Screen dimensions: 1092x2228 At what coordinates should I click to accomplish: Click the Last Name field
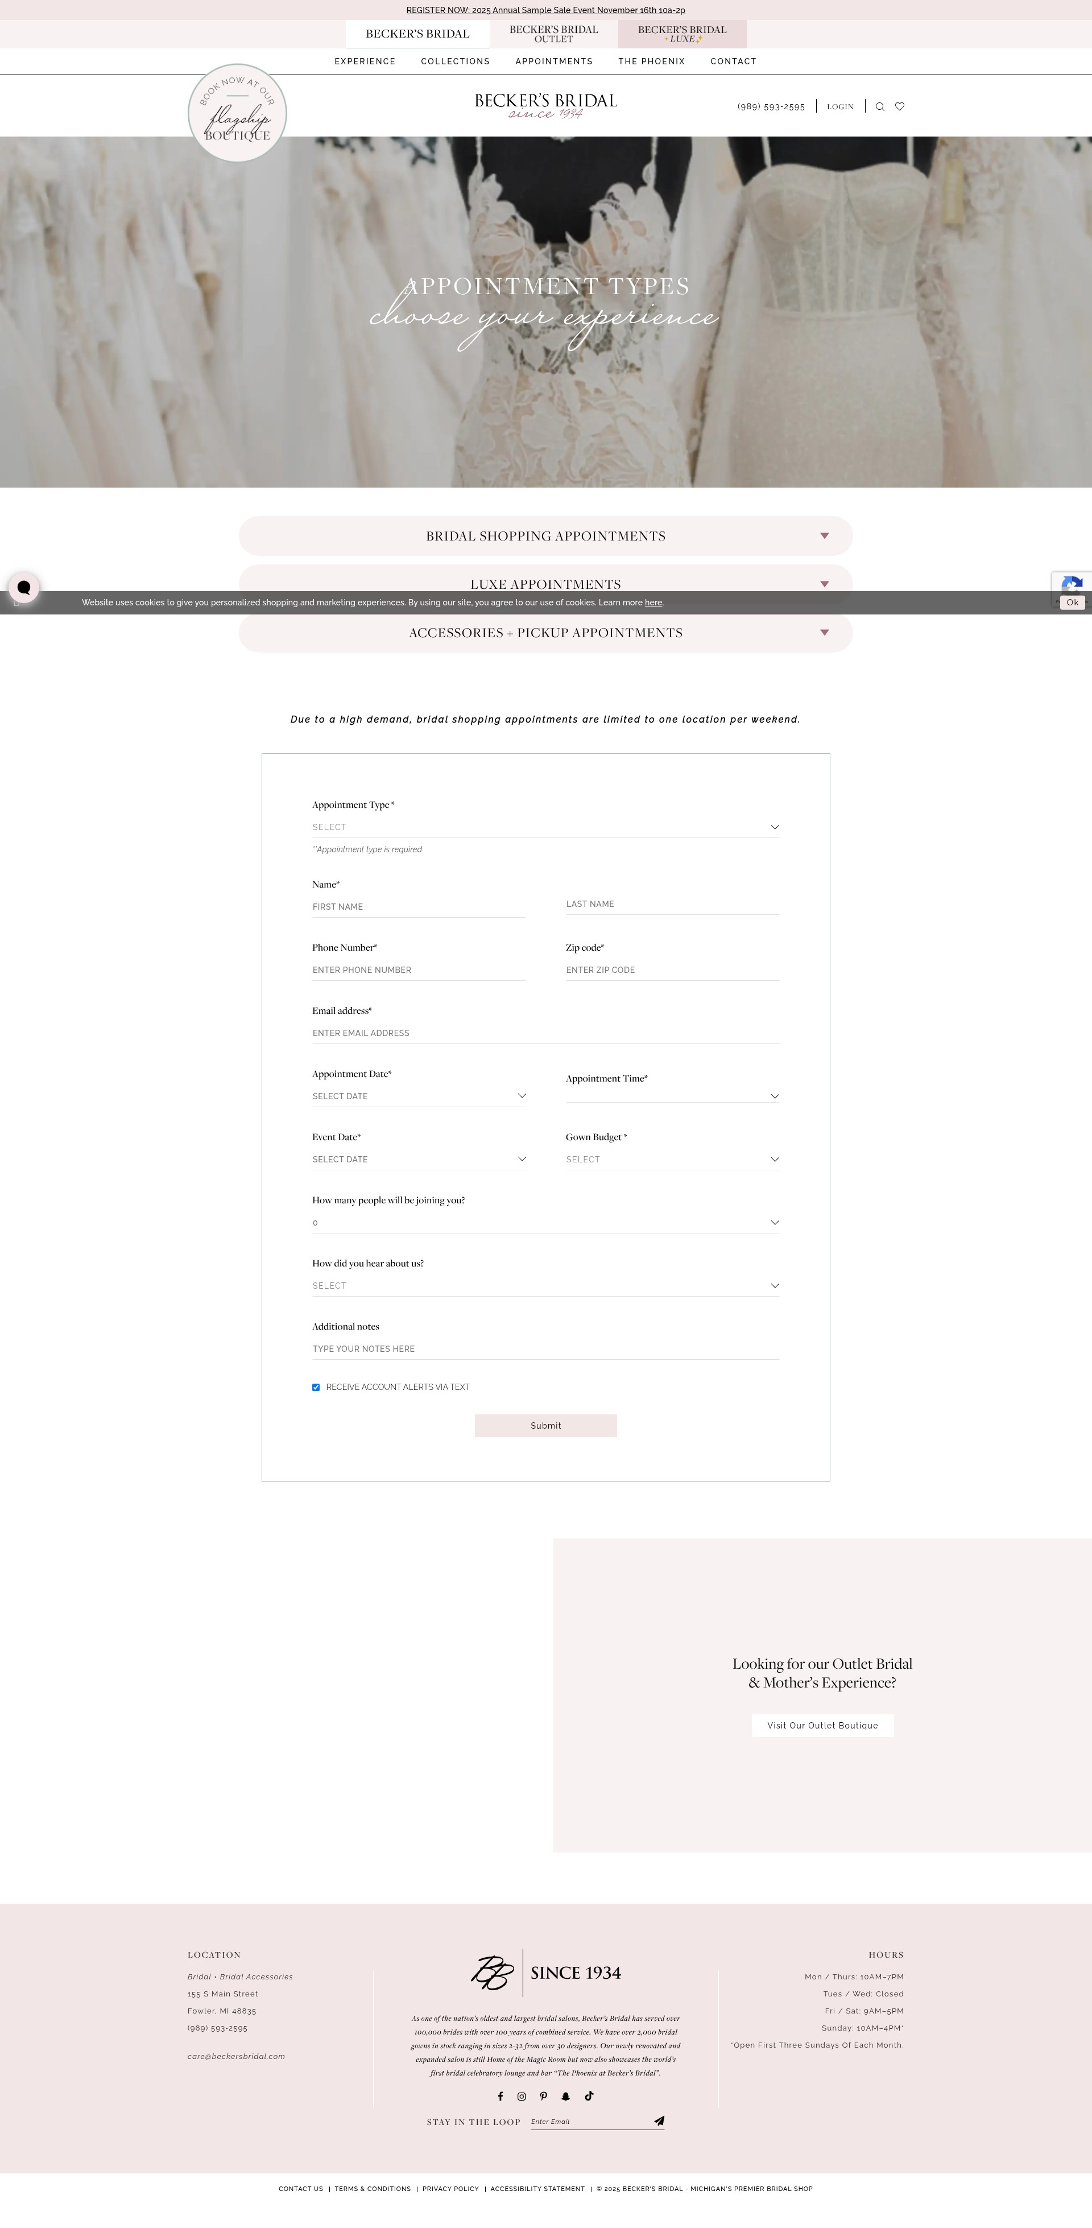[673, 904]
